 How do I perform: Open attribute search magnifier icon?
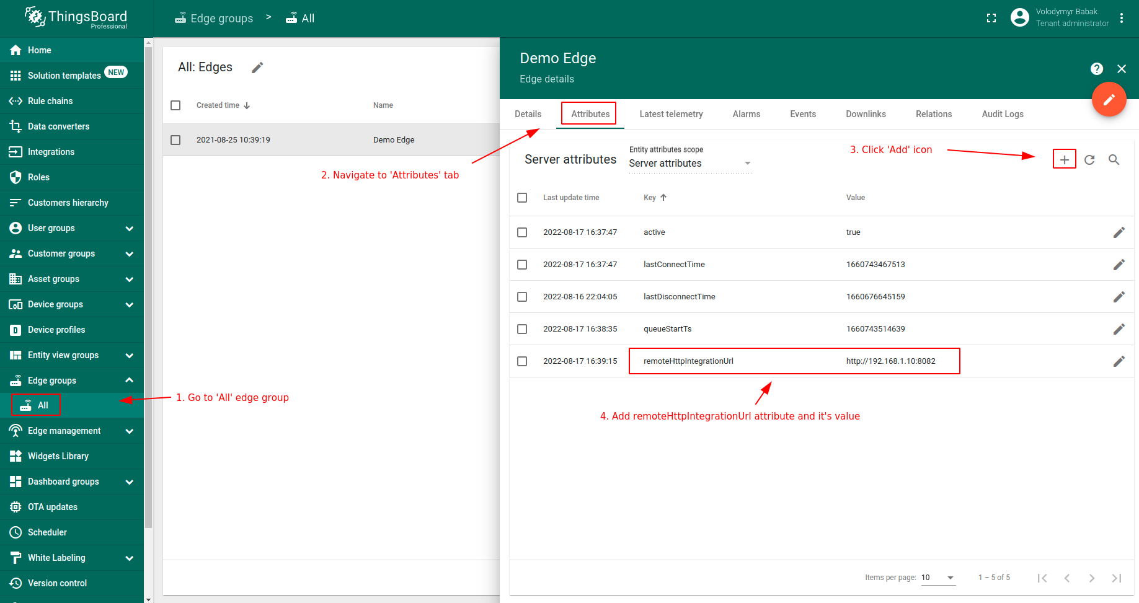[x=1114, y=159]
